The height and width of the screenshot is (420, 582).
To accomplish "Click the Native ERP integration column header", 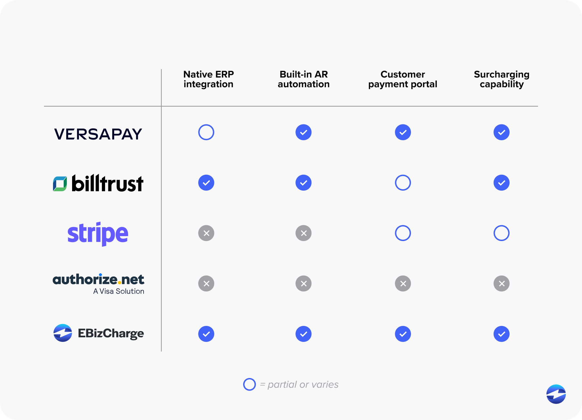I will (209, 79).
